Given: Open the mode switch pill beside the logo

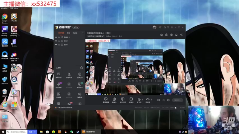Looking at the screenshot, I should pos(76,27).
